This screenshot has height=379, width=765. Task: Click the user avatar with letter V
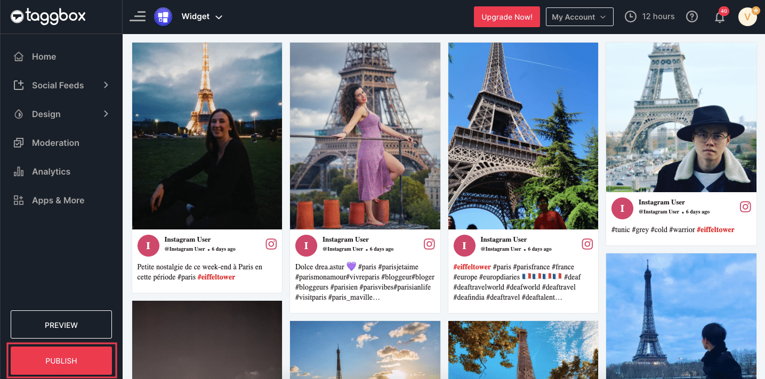(747, 17)
